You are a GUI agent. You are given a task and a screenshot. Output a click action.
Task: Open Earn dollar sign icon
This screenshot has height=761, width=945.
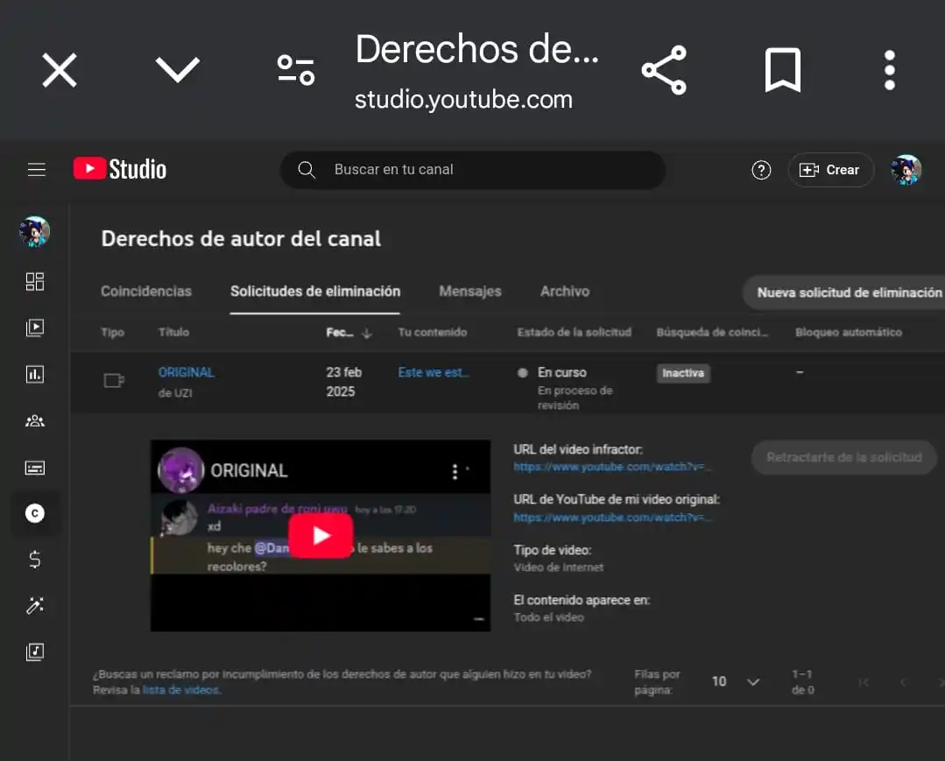[35, 560]
